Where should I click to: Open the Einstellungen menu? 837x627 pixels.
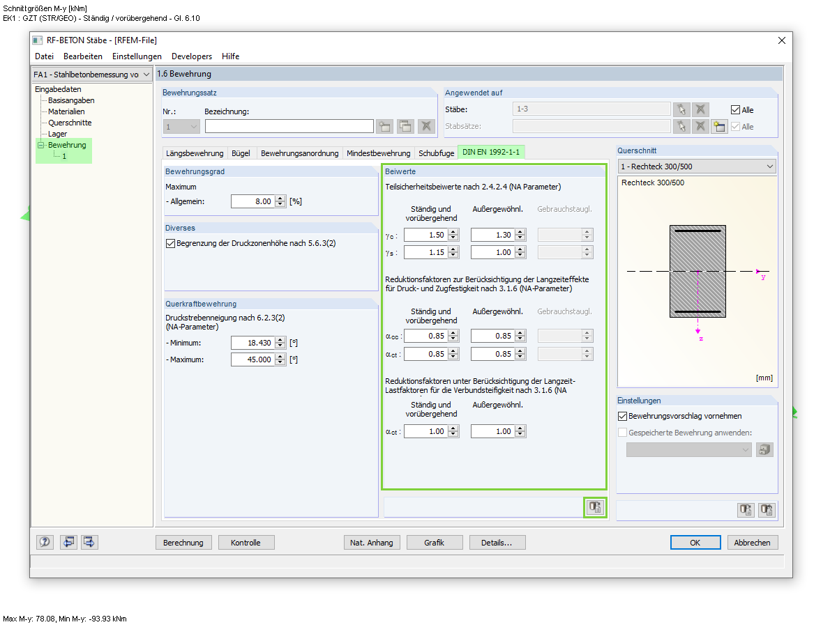pos(137,56)
